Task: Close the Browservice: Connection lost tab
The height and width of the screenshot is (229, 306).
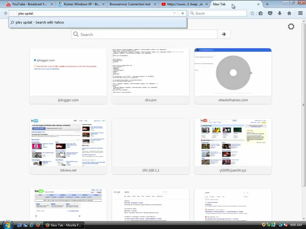Action: [x=155, y=4]
